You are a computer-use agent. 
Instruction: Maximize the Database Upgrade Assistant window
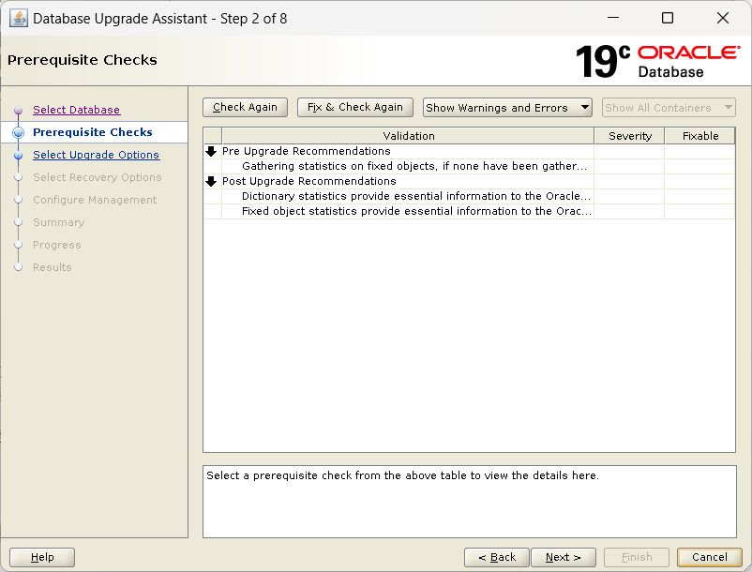[668, 18]
